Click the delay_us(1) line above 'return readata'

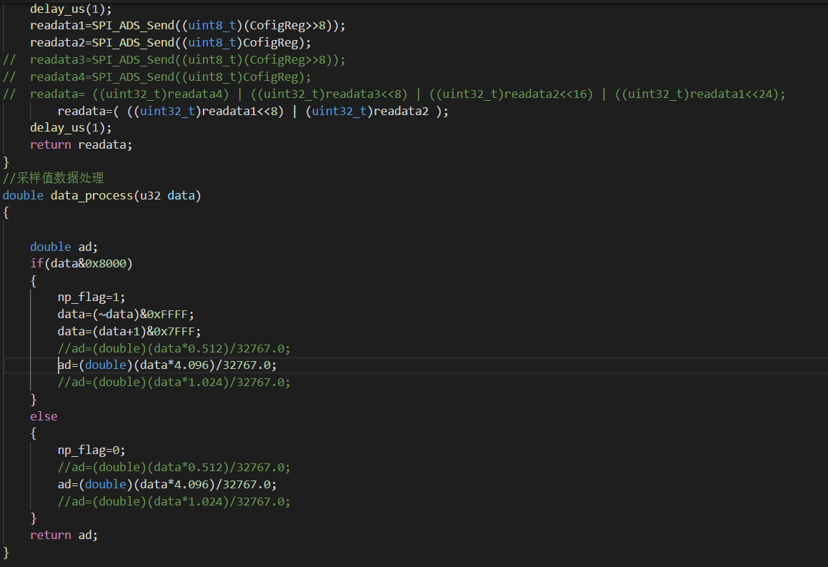[71, 127]
